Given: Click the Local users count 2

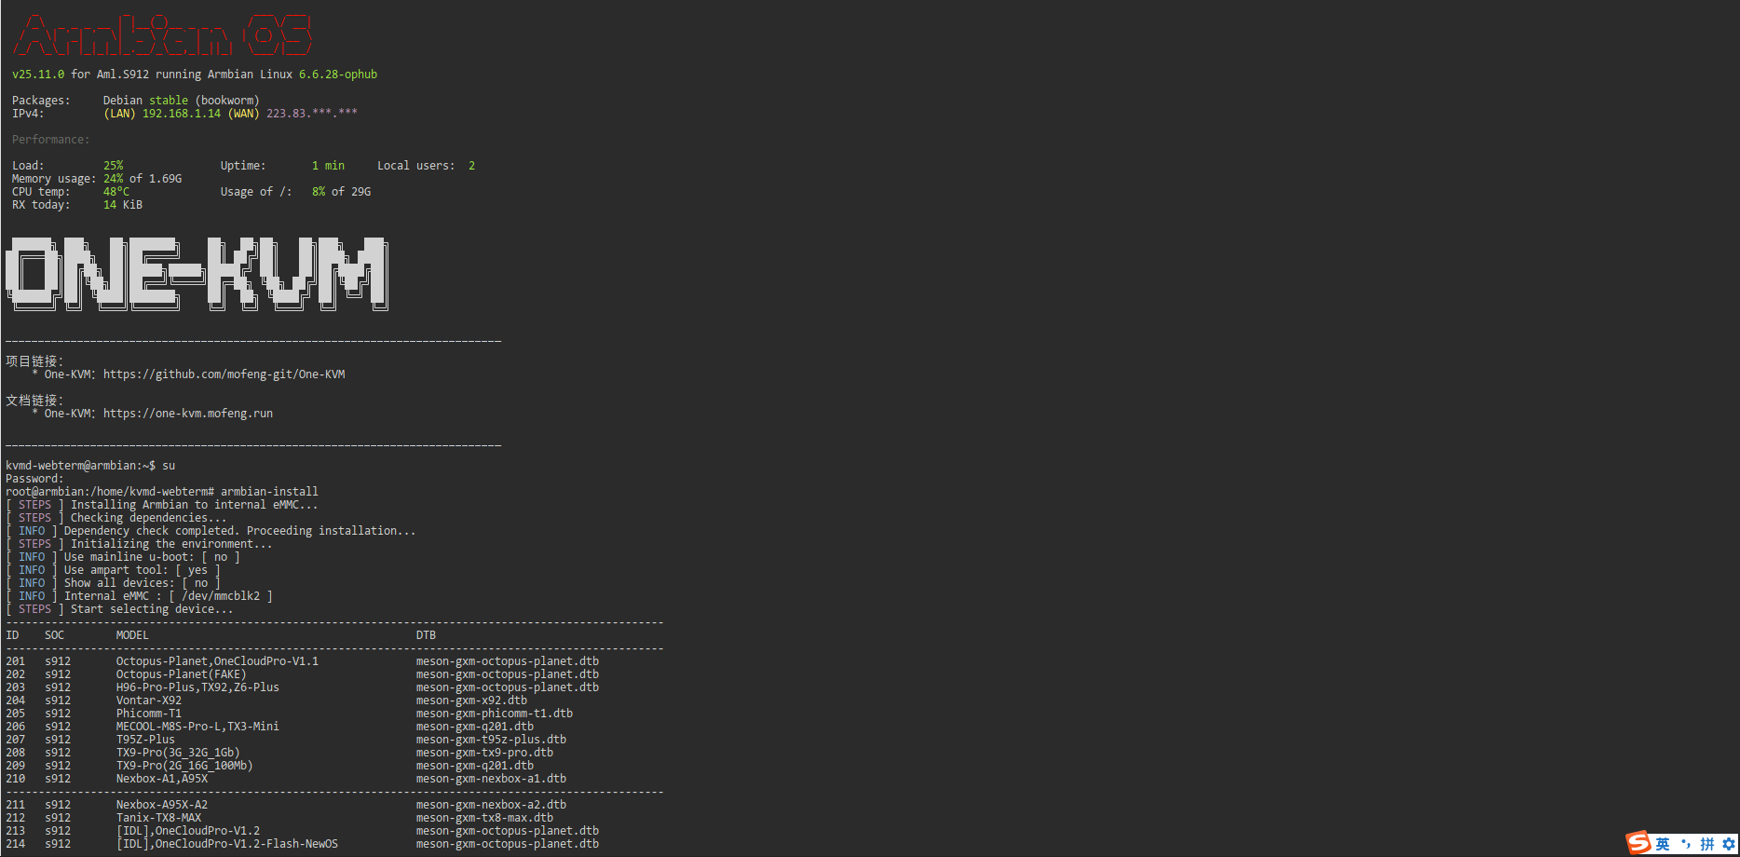Looking at the screenshot, I should coord(471,166).
